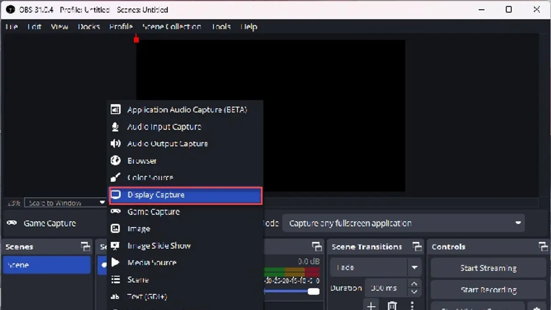Click the Game Capture source toolbar label
Viewport: 551px width, 310px height.
coord(50,223)
